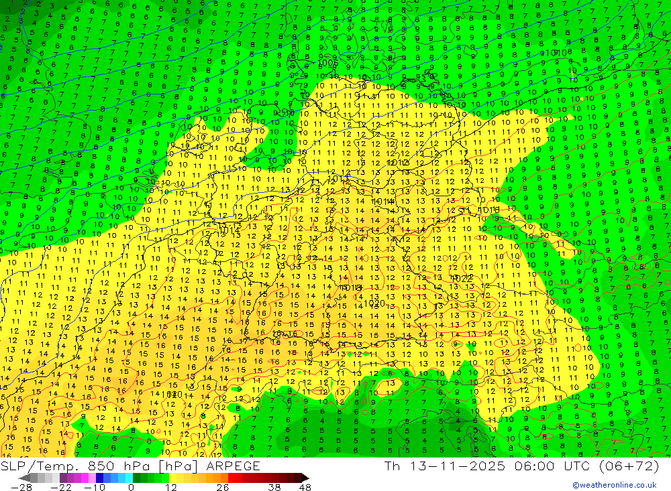671x491 pixels.
Task: Click the '1022' isobar label
Action: click(462, 278)
